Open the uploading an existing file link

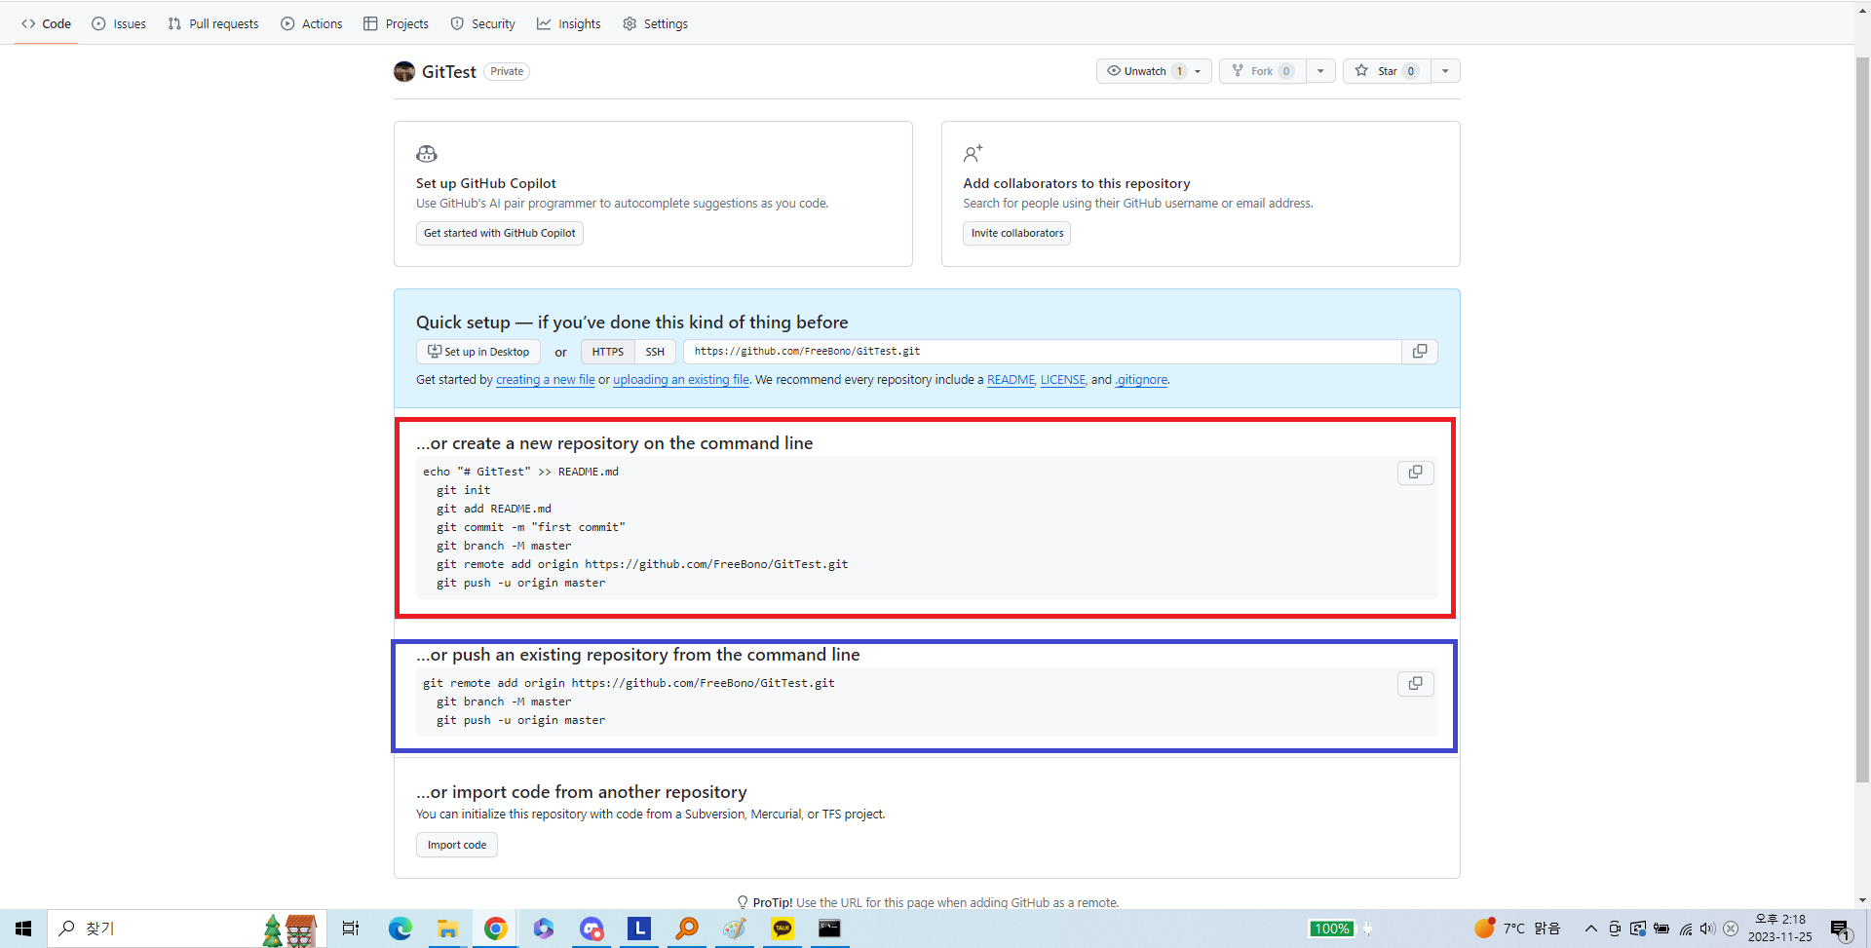pos(681,380)
